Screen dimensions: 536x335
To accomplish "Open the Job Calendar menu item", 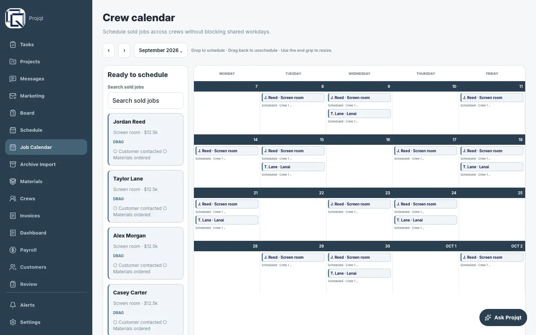I will pyautogui.click(x=46, y=147).
